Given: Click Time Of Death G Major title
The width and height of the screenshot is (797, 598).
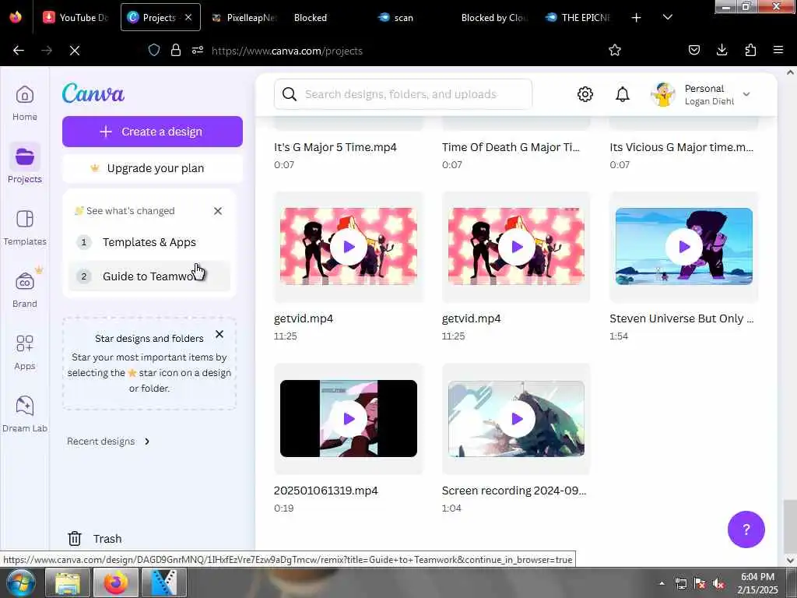Looking at the screenshot, I should [x=511, y=147].
